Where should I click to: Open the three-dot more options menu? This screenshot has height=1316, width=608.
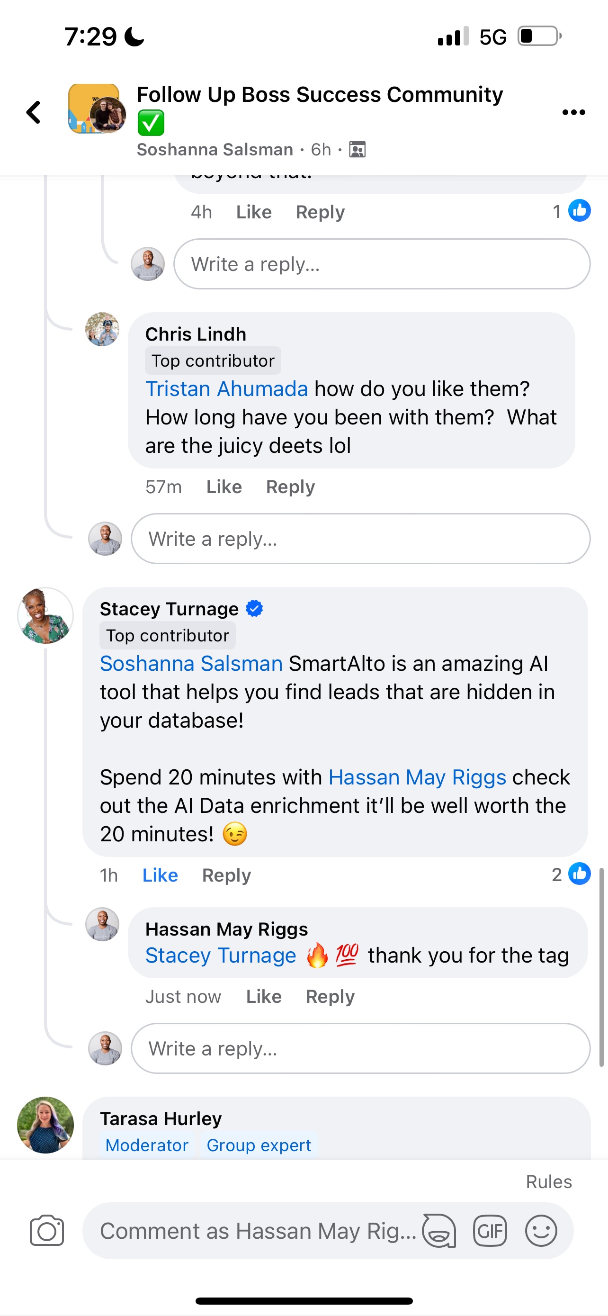(x=573, y=112)
